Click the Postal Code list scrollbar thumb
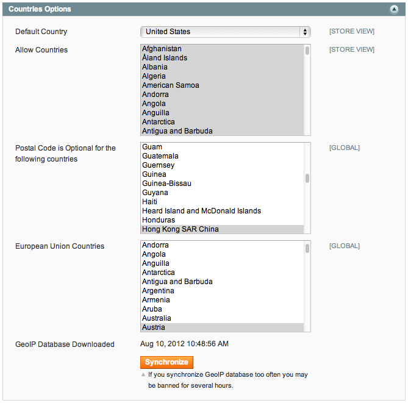This screenshot has width=408, height=403. pyautogui.click(x=307, y=178)
